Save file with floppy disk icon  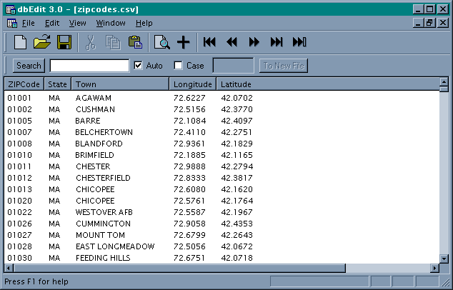pos(64,42)
